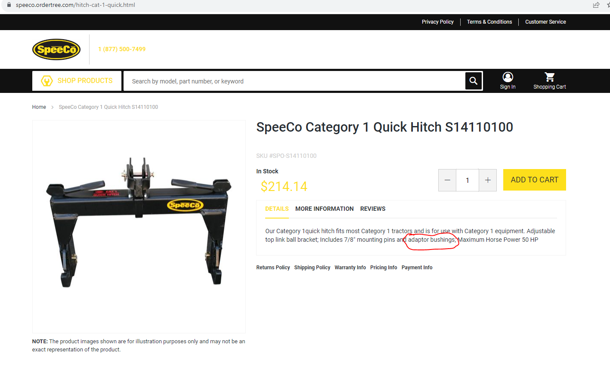Expand the Shop Products menu
The image size is (610, 388).
tap(77, 81)
